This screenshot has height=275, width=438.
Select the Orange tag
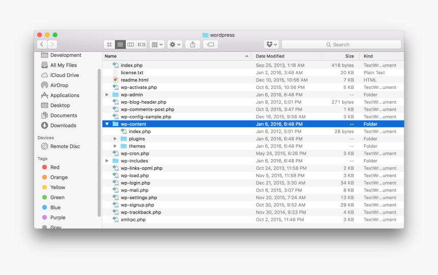55,177
